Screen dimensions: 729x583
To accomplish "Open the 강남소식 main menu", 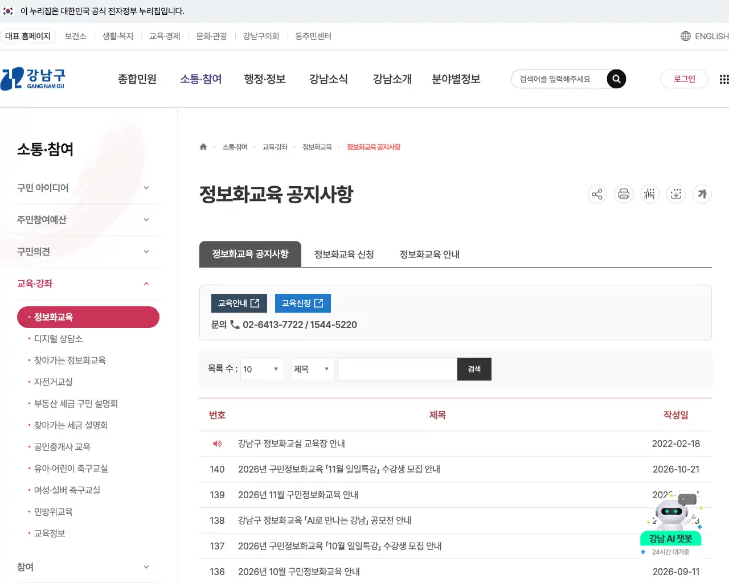I will pos(329,79).
